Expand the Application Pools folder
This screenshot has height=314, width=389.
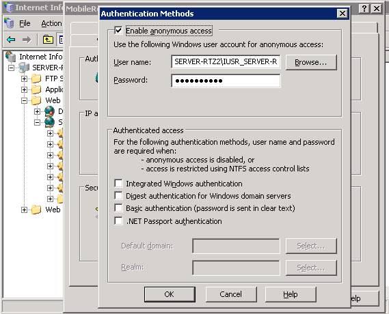coord(24,89)
